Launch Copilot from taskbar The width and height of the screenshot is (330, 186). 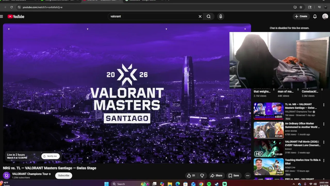coord(162,184)
